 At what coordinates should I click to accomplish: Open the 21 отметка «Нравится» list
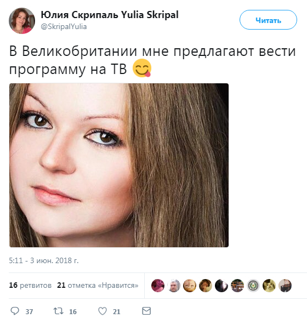pos(98,286)
